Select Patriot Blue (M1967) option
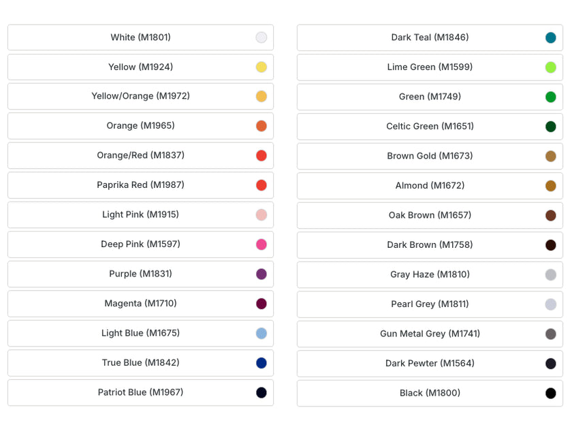Image resolution: width=572 pixels, height=429 pixels. coord(140,392)
